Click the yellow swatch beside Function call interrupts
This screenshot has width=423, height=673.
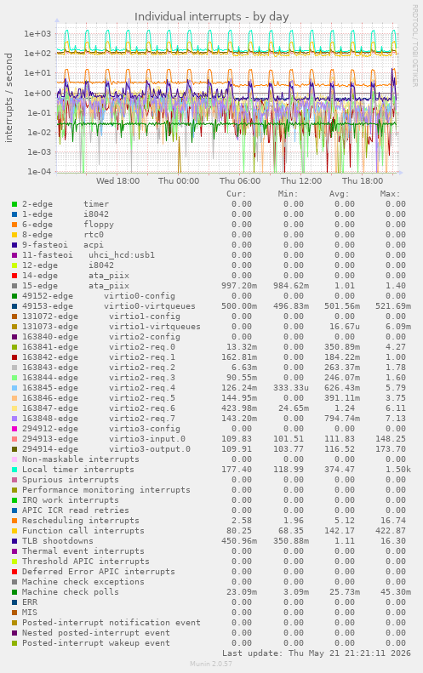14,531
